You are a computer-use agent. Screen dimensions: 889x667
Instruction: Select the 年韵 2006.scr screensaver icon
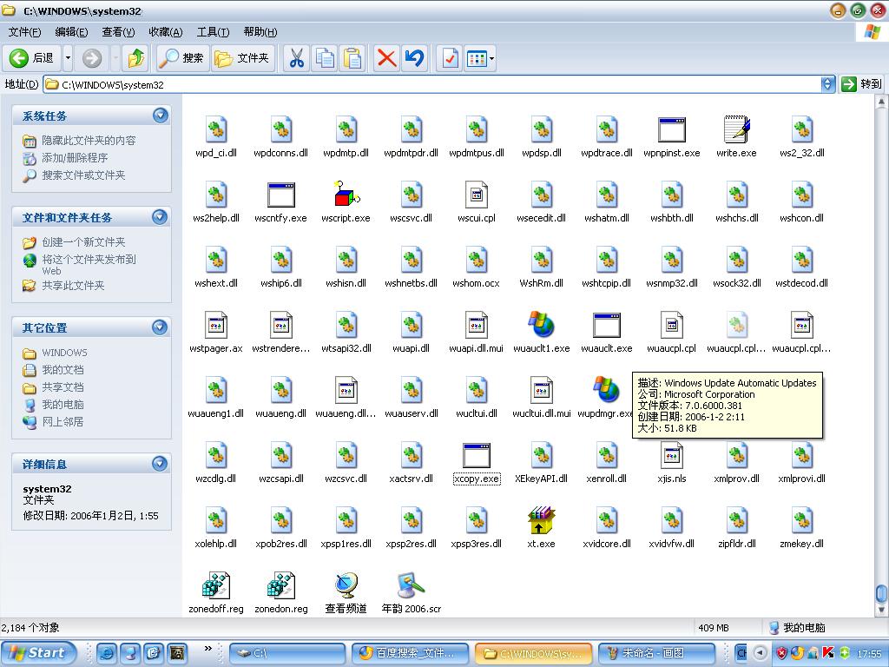[x=411, y=585]
